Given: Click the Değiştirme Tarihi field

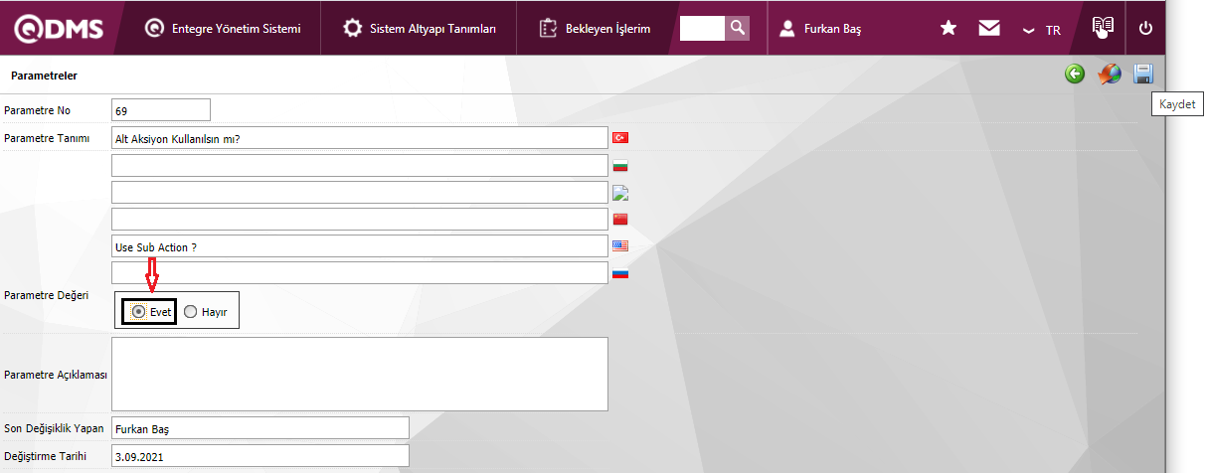Looking at the screenshot, I should [260, 455].
